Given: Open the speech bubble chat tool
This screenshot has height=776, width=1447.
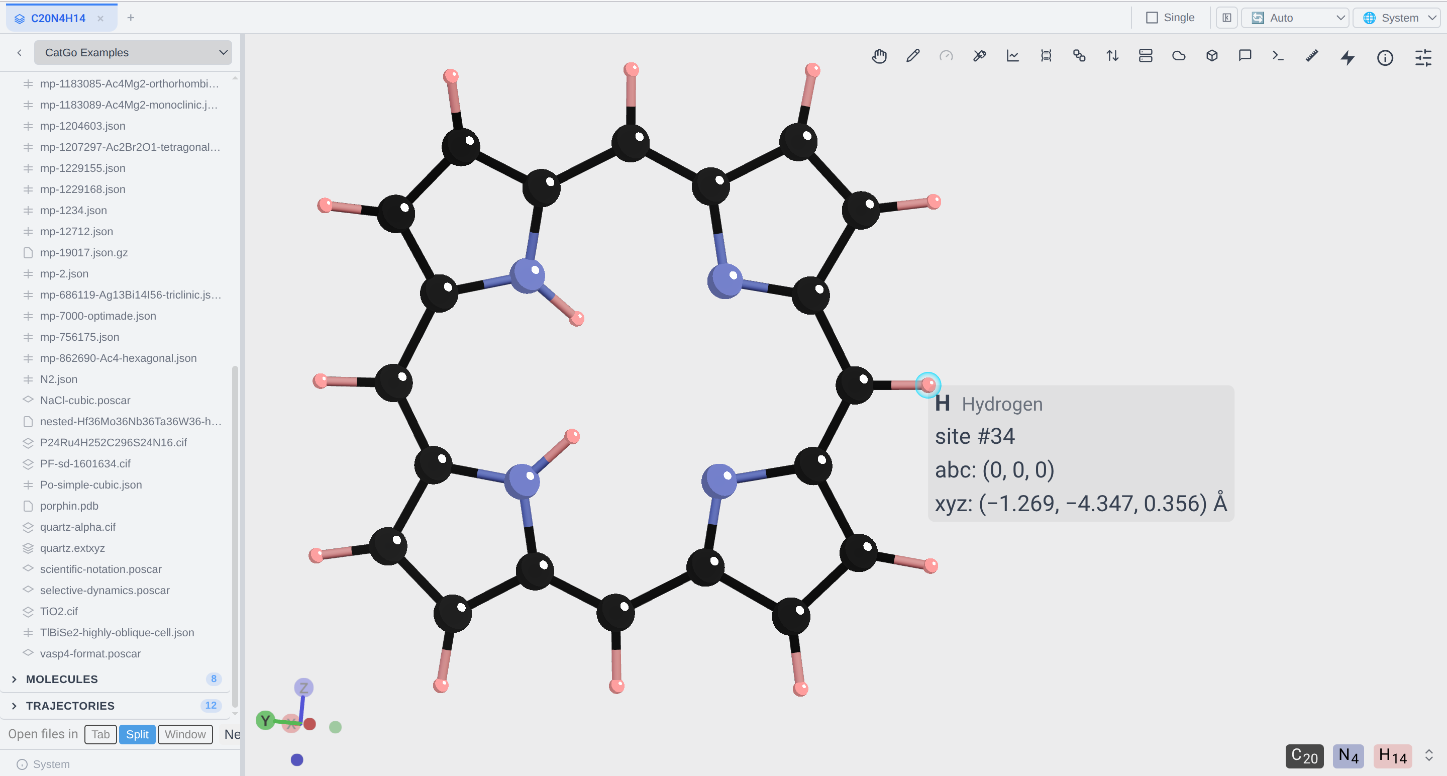Looking at the screenshot, I should coord(1245,56).
